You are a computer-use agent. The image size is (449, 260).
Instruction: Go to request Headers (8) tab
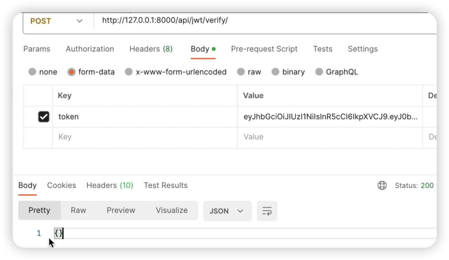pyautogui.click(x=151, y=49)
